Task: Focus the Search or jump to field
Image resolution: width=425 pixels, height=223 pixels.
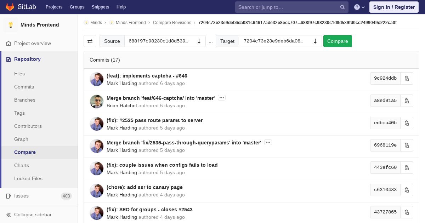Action: point(288,7)
